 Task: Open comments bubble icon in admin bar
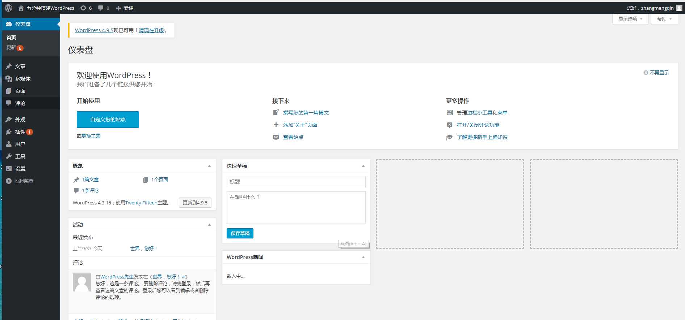tap(101, 8)
